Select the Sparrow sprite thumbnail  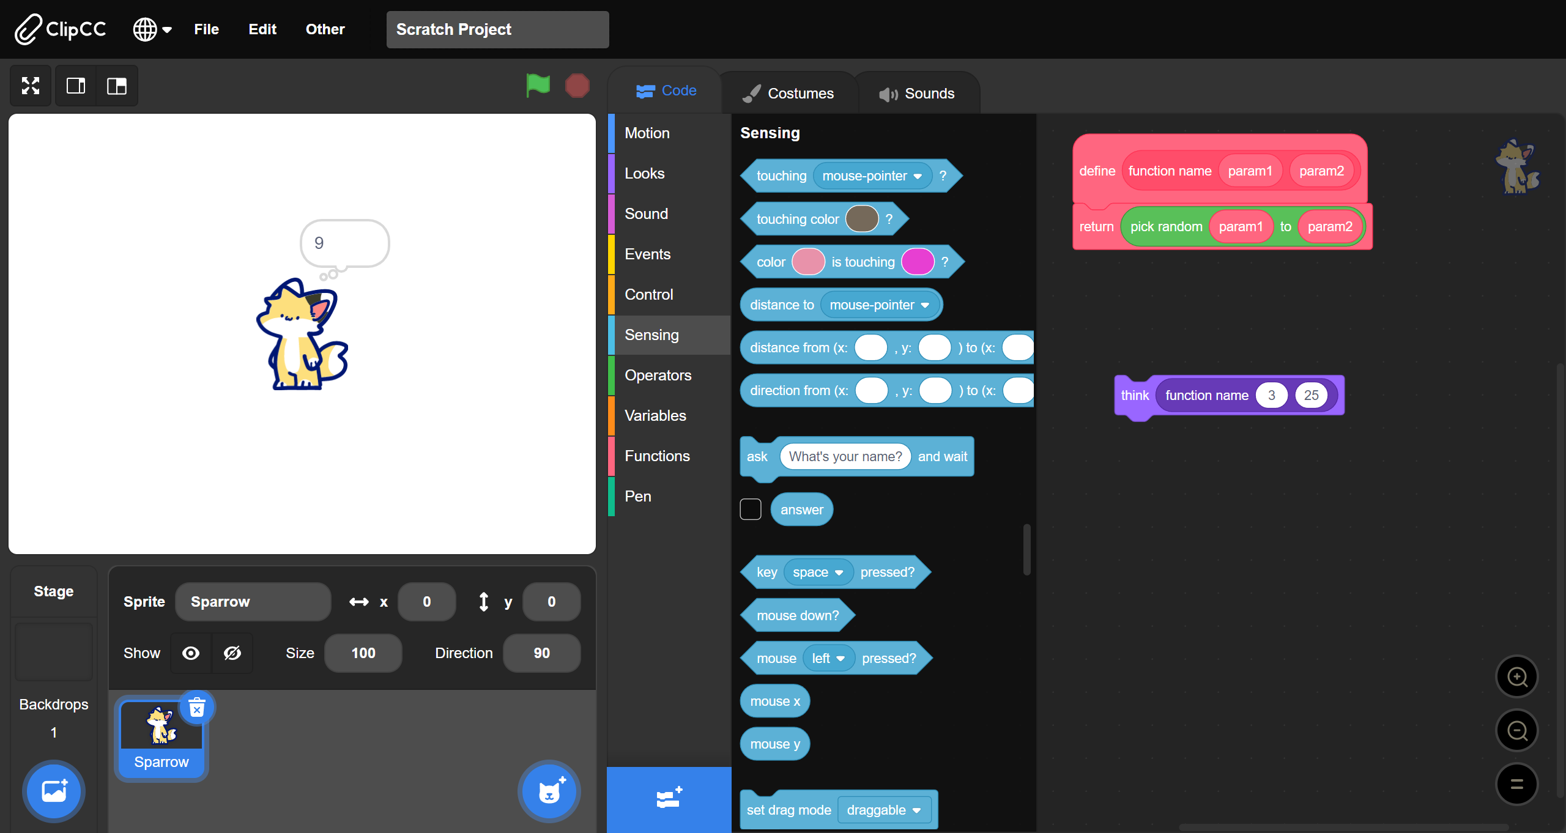pos(161,739)
